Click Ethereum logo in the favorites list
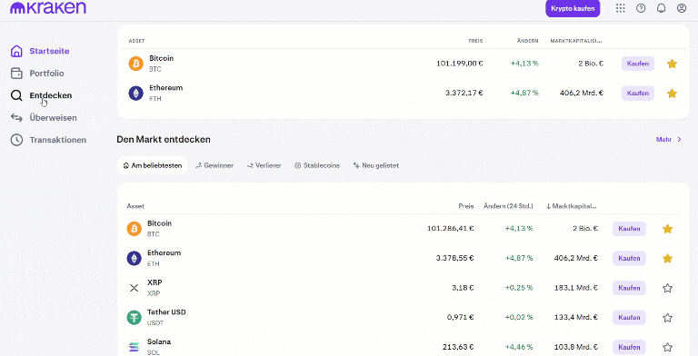This screenshot has height=356, width=698. click(x=135, y=93)
